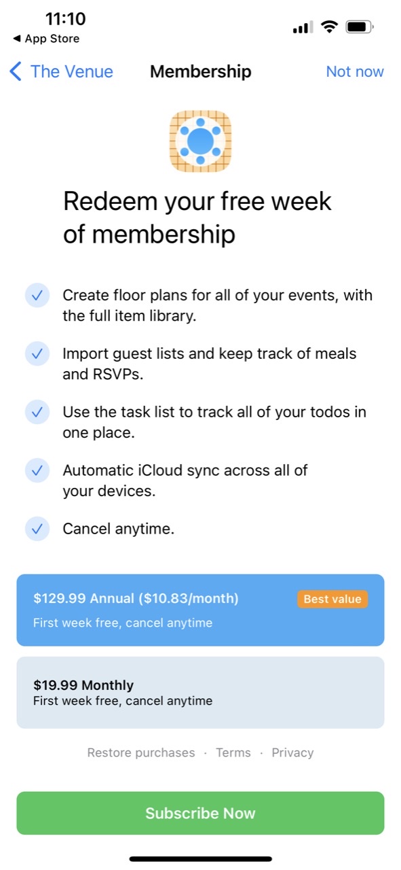Viewport: 401px width, 870px height.
Task: Tap checkmark icon next to floor plans feature
Action: coord(37,296)
